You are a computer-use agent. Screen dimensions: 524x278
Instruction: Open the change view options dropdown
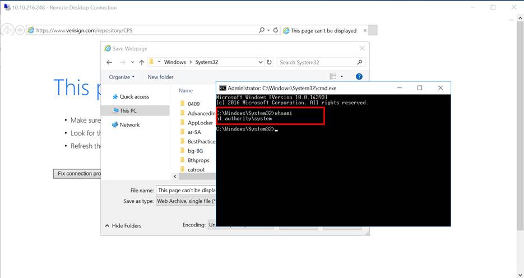point(342,77)
